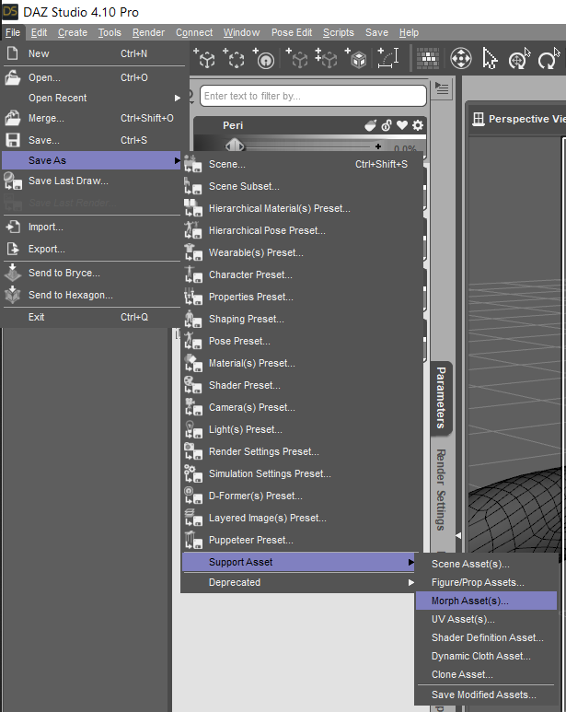The width and height of the screenshot is (566, 712).
Task: Click the Send to Bryce icon
Action: (x=12, y=273)
